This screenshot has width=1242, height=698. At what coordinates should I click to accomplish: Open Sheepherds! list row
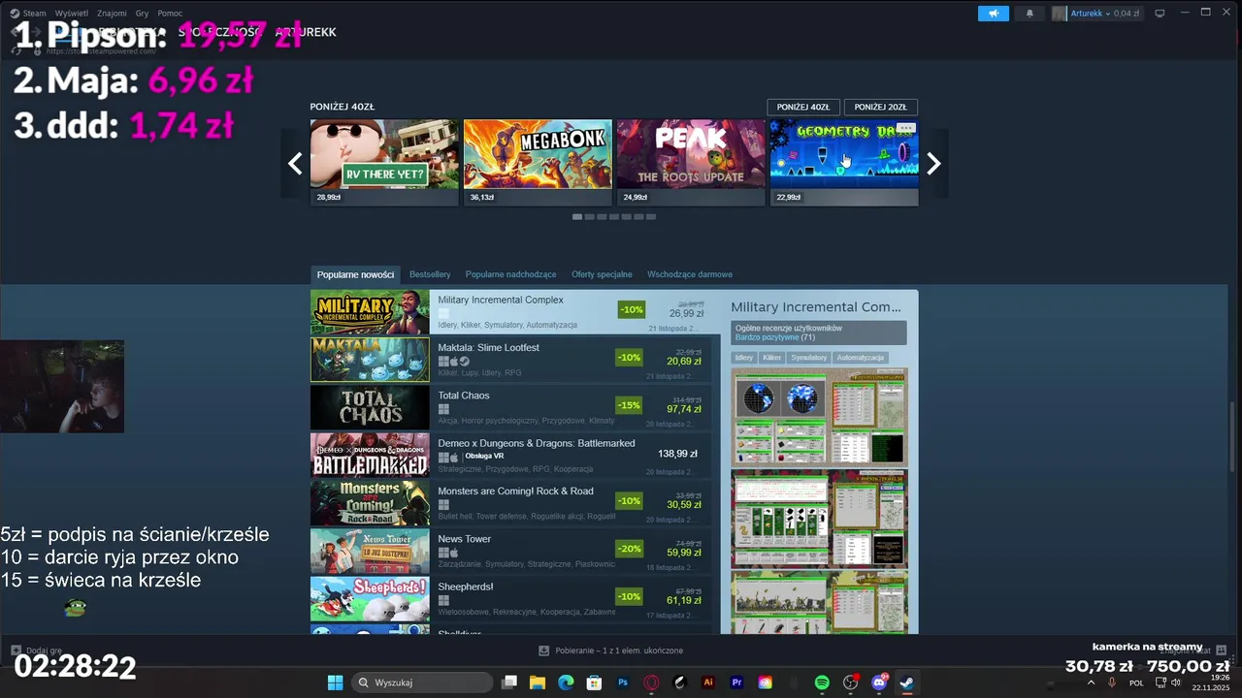tap(510, 599)
